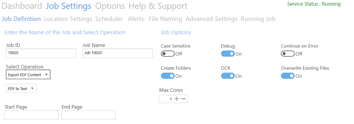Viewport: 354px width, 124px height.
Task: Enable Continue on Error switch
Action: (288, 54)
